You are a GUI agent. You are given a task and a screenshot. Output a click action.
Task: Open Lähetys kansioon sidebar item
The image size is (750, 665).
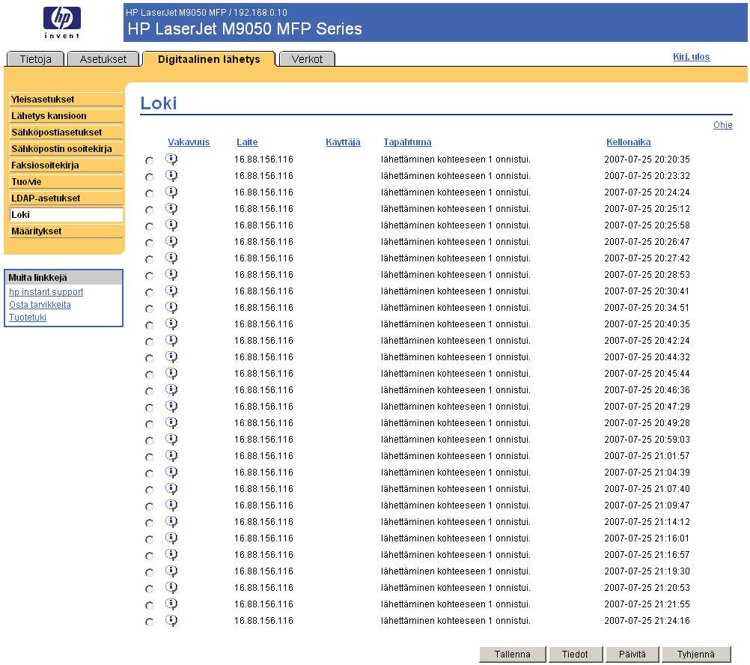66,116
